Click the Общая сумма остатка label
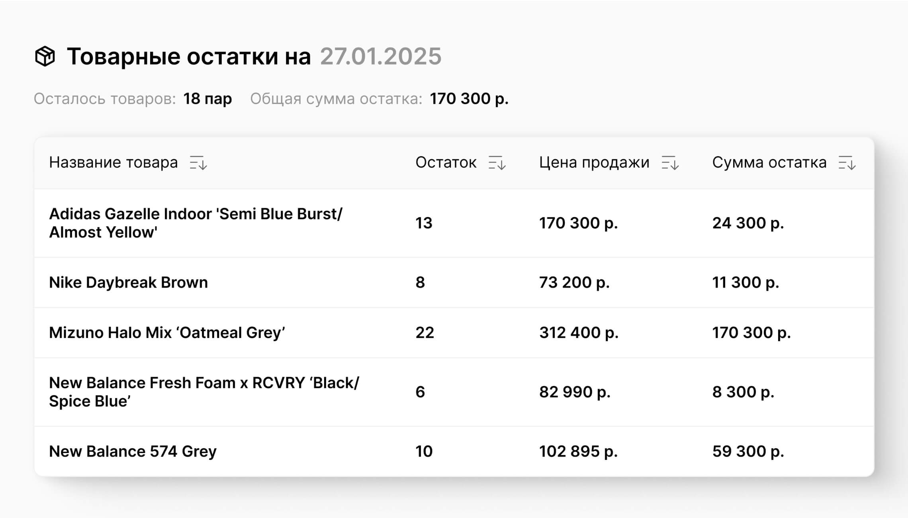 point(336,99)
